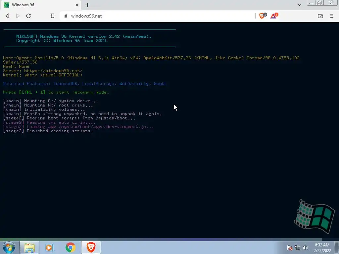This screenshot has height=254, width=339.
Task: Expand the tab search chevron
Action: click(299, 5)
